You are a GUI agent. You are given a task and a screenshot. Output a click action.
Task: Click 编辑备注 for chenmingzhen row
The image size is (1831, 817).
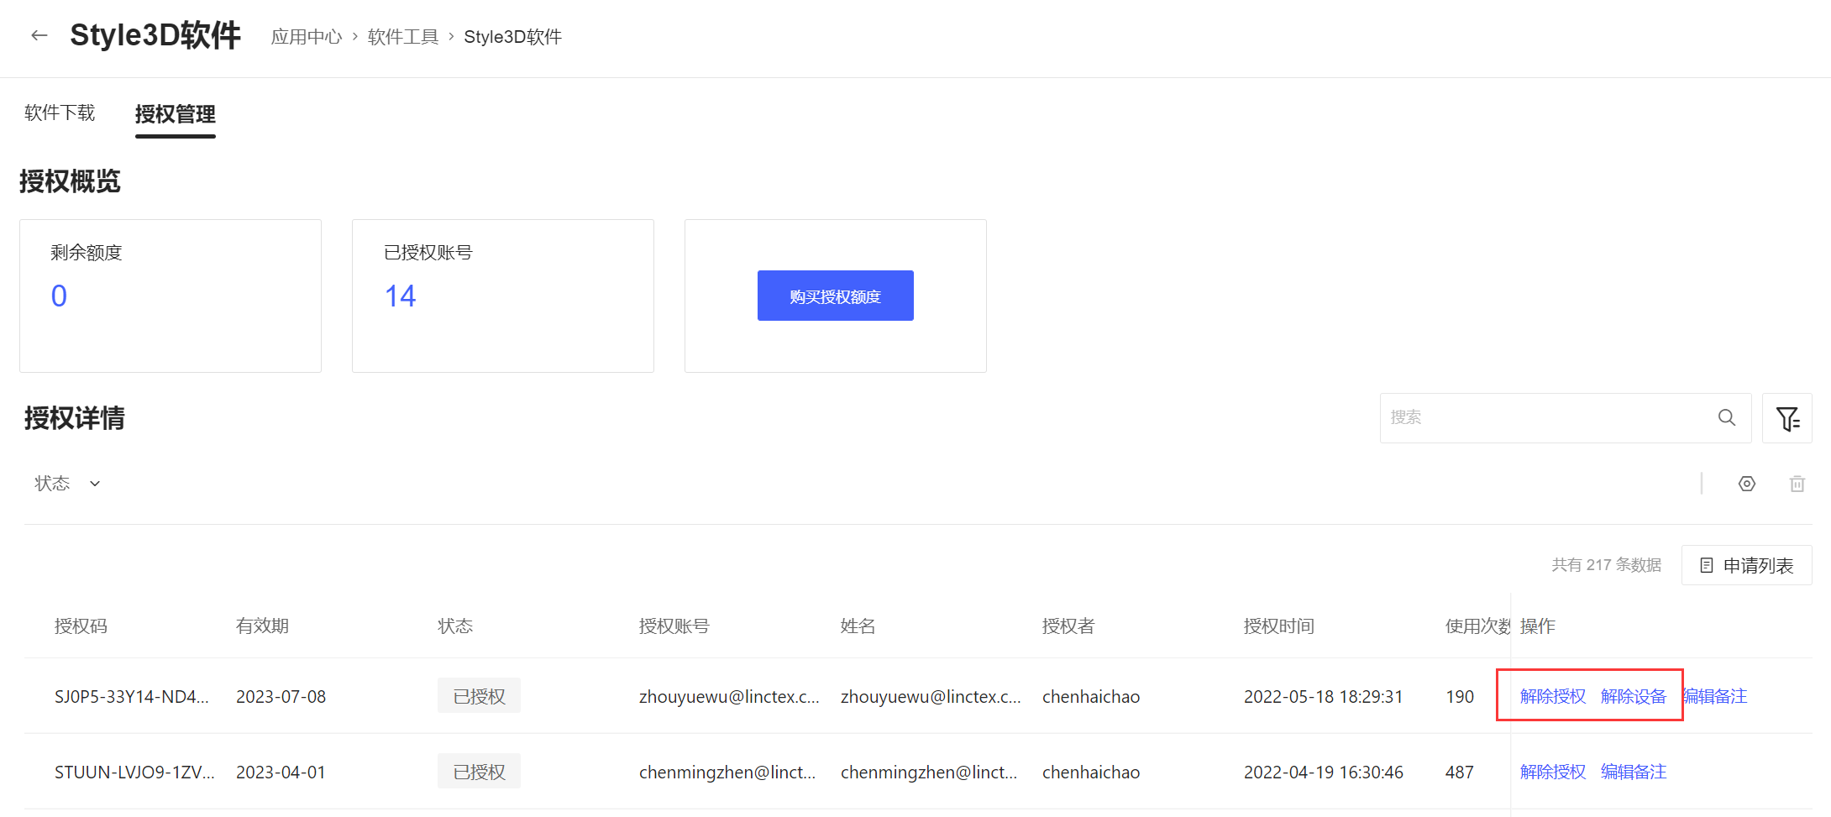pyautogui.click(x=1633, y=772)
